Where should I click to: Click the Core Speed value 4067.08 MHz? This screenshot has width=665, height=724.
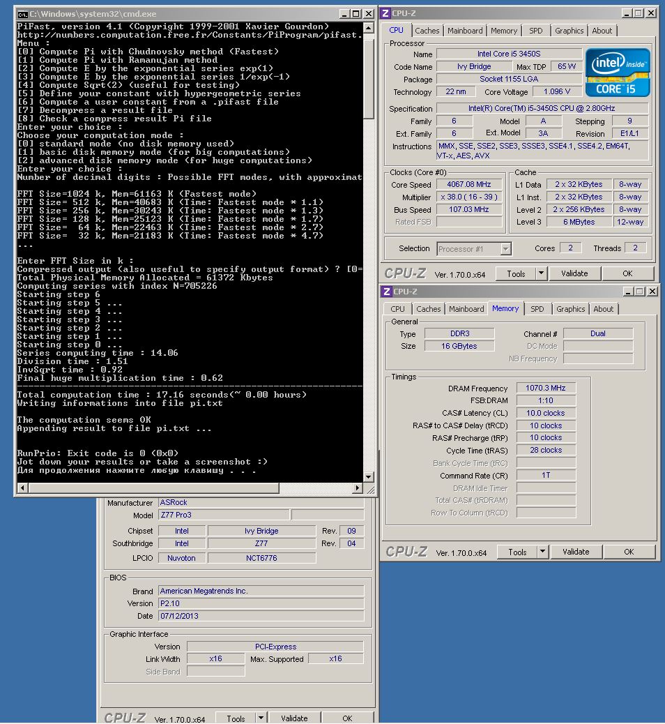[x=469, y=184]
